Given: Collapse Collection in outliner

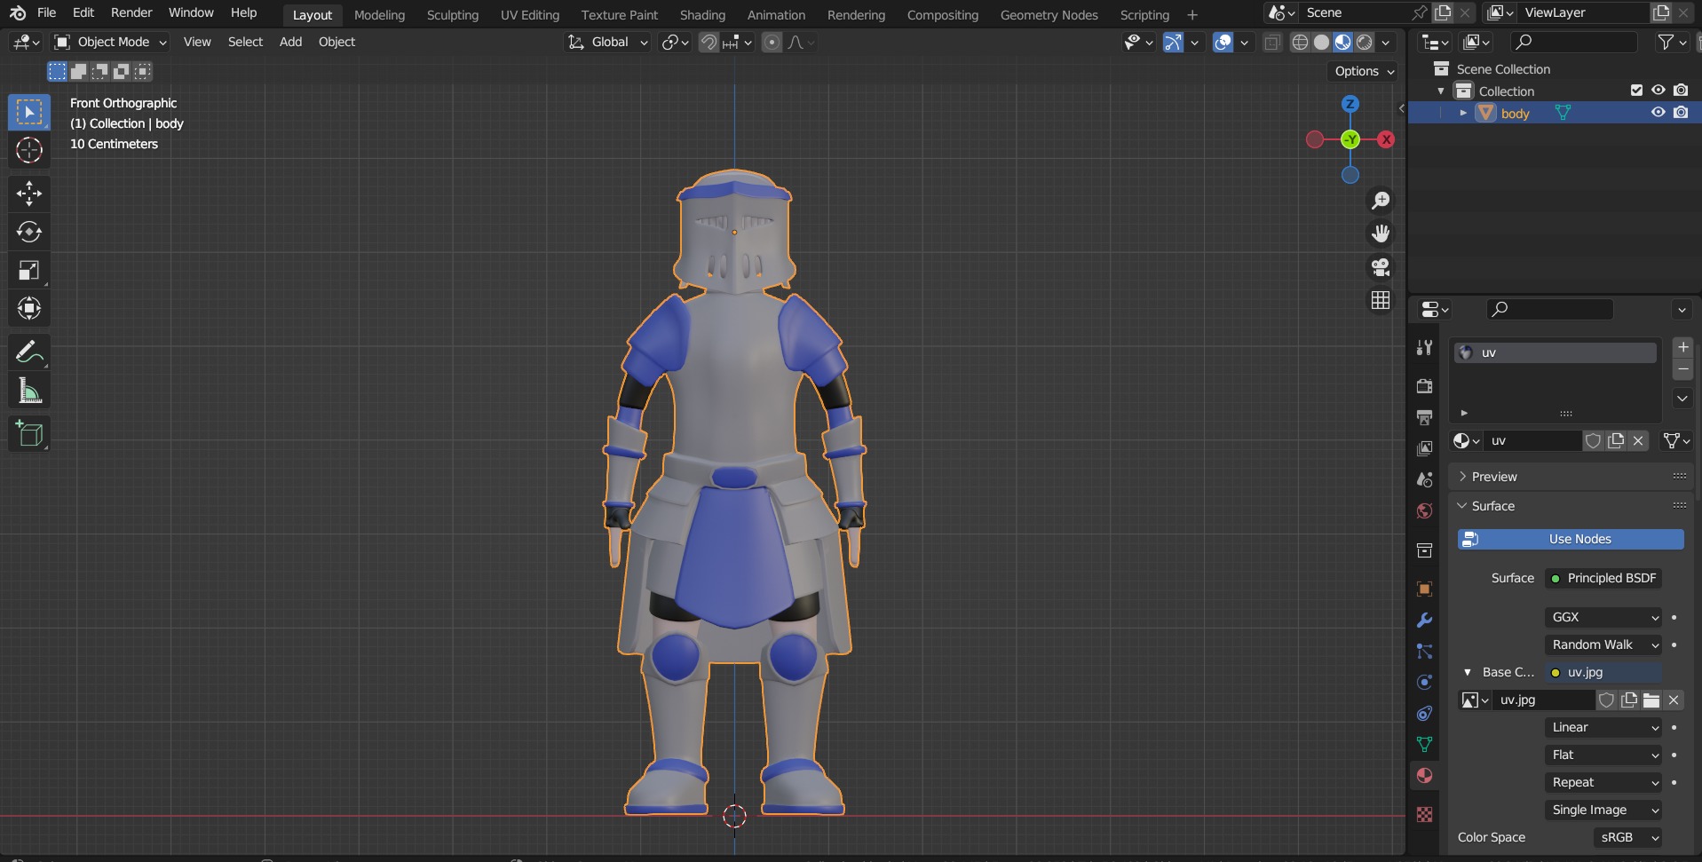Looking at the screenshot, I should pos(1441,91).
